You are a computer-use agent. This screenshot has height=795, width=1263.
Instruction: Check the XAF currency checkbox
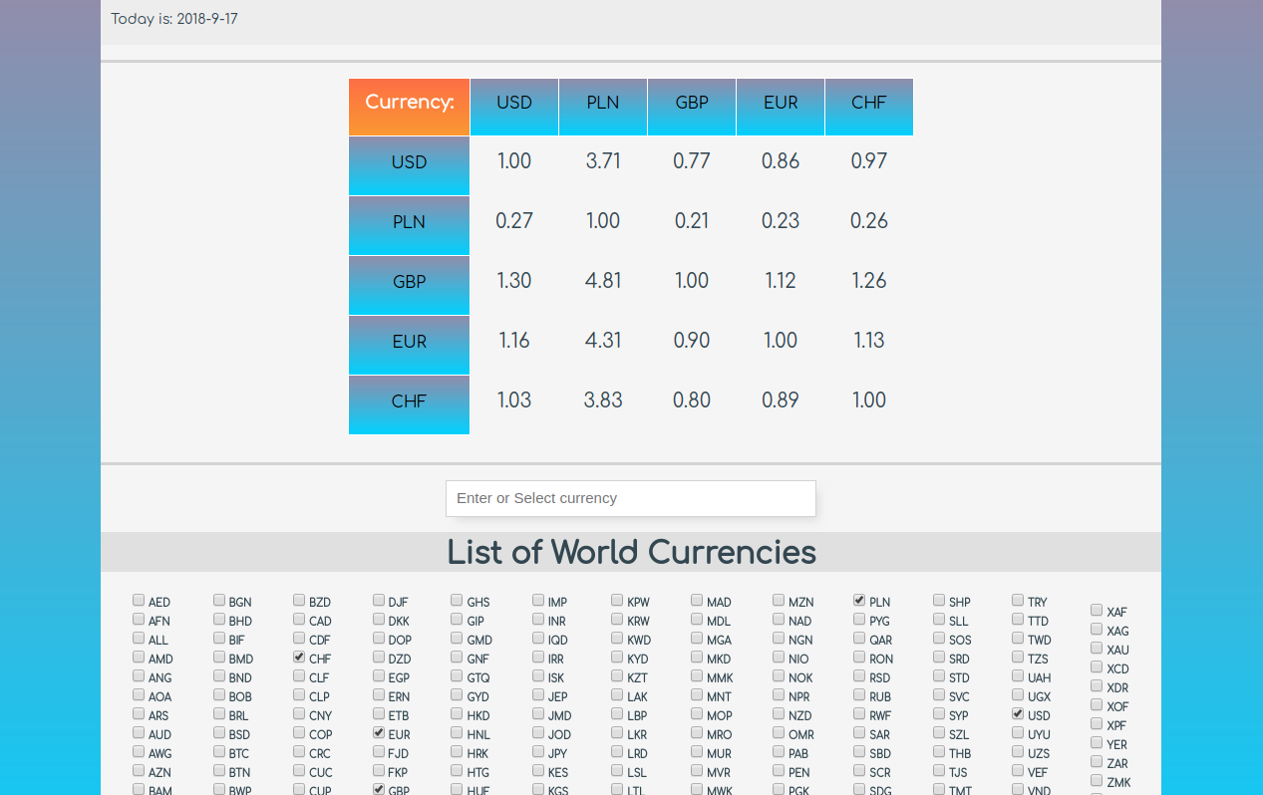1097,610
